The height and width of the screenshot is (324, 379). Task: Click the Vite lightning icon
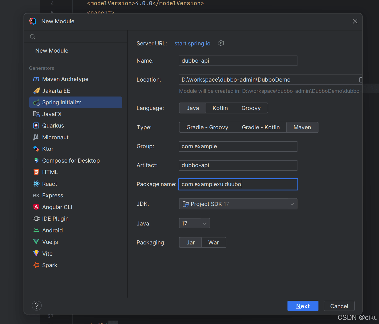pyautogui.click(x=36, y=253)
